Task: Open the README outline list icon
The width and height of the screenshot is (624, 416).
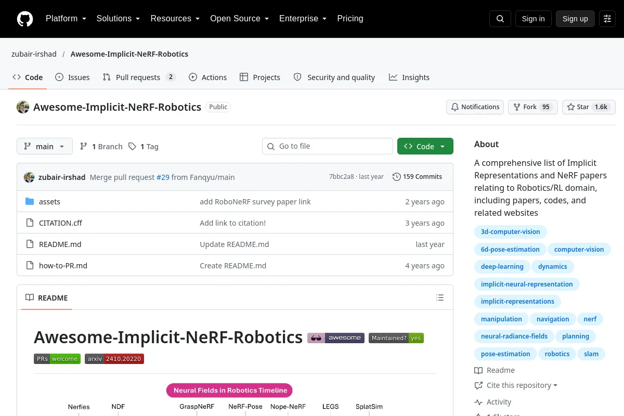Action: point(440,298)
